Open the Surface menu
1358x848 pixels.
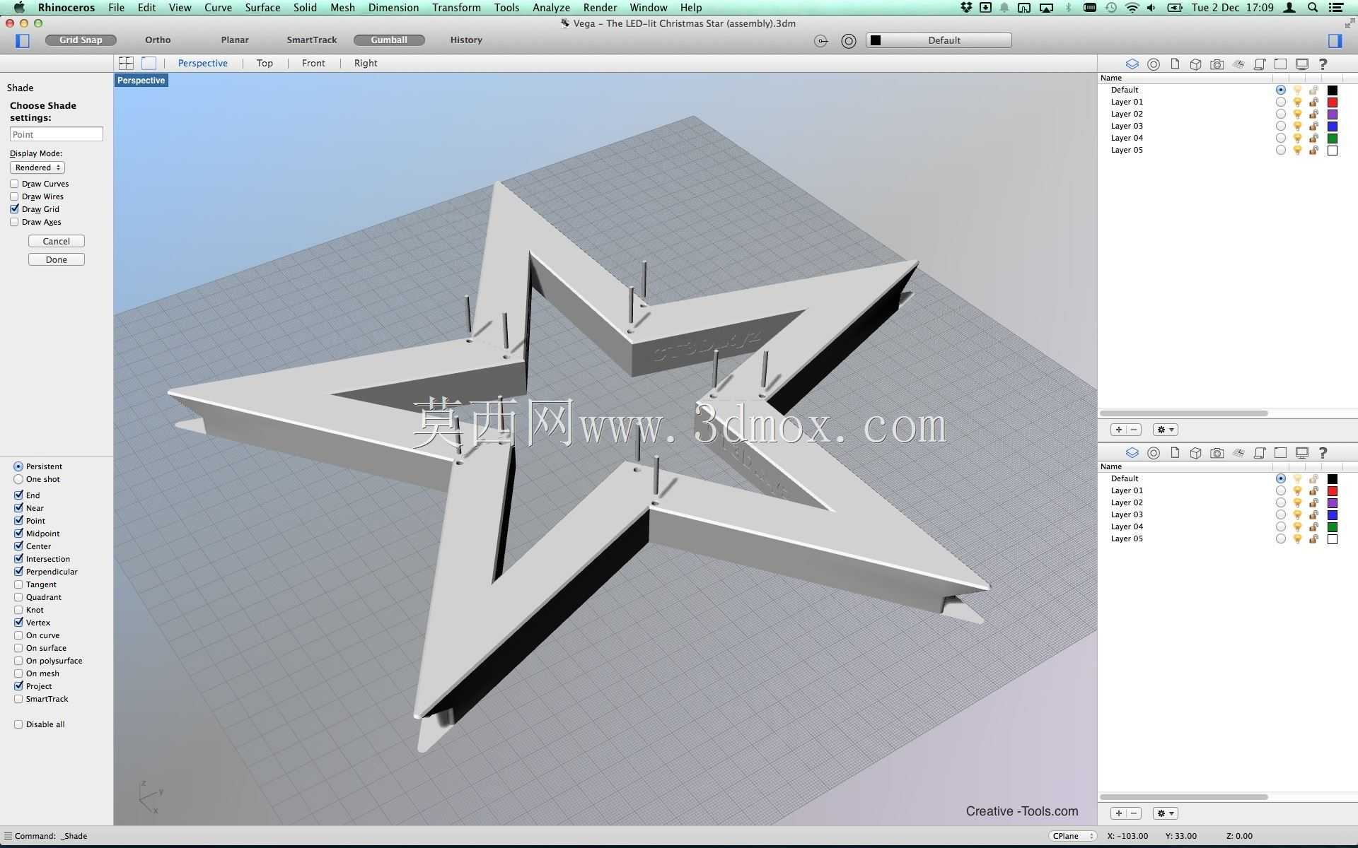tap(262, 8)
